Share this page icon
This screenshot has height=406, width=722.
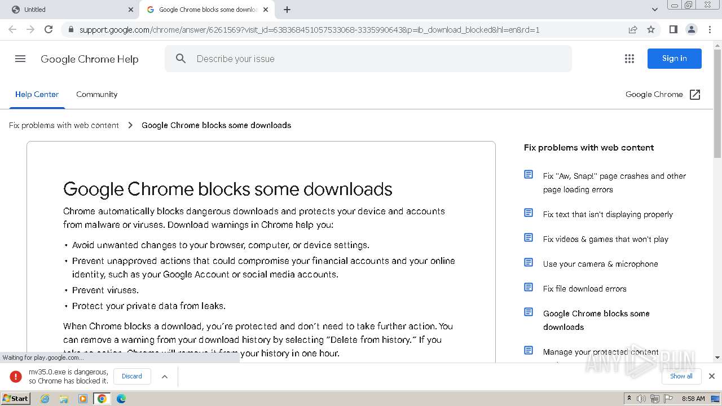(633, 29)
